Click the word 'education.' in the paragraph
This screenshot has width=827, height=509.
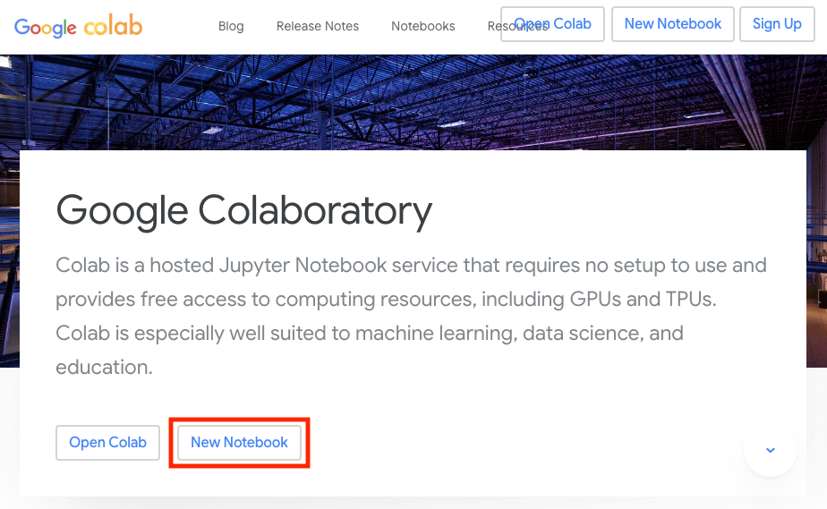[104, 368]
